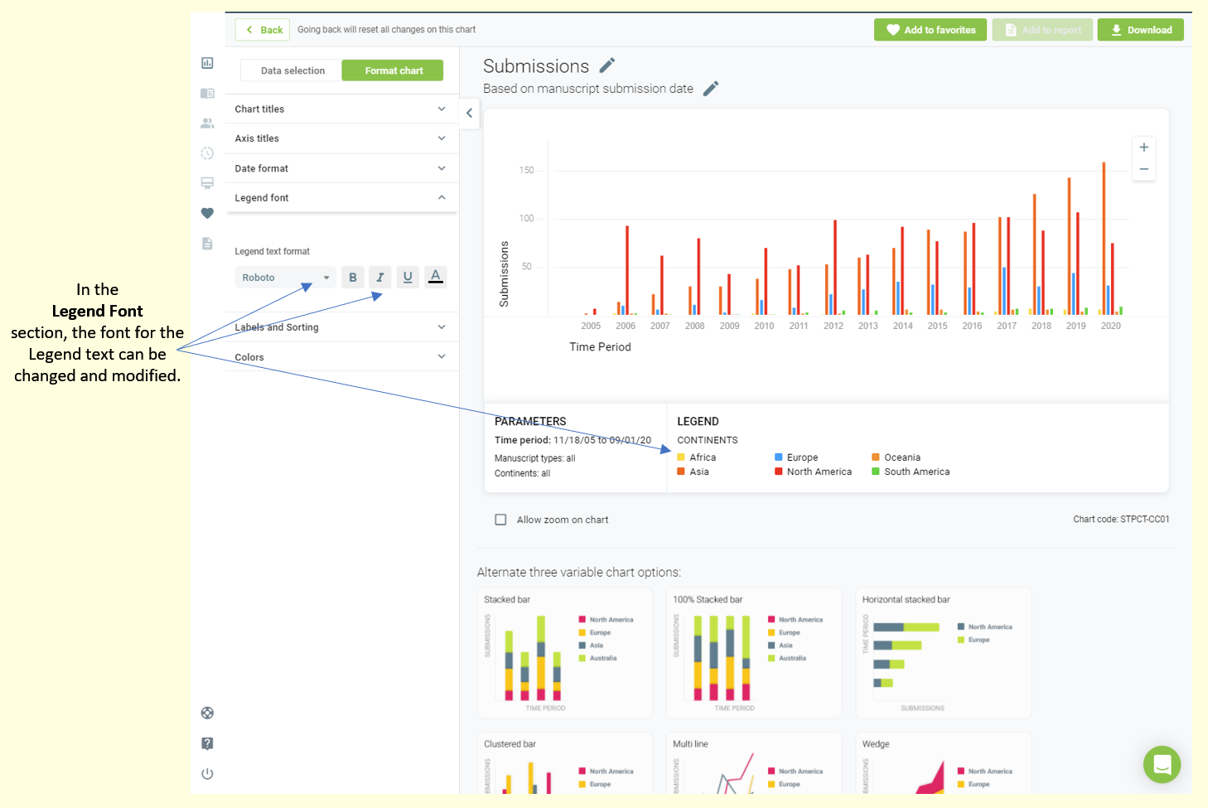Zoom out with the chart minus button
The width and height of the screenshot is (1208, 808).
click(1143, 169)
